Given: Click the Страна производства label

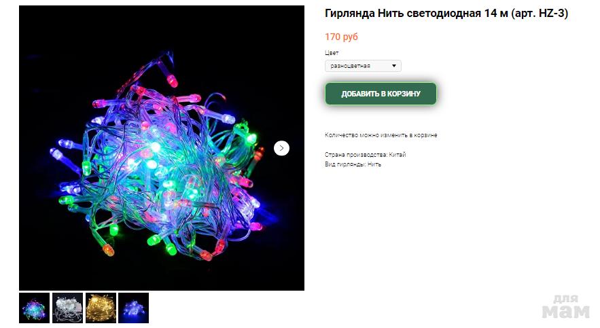Looking at the screenshot, I should pos(356,155).
